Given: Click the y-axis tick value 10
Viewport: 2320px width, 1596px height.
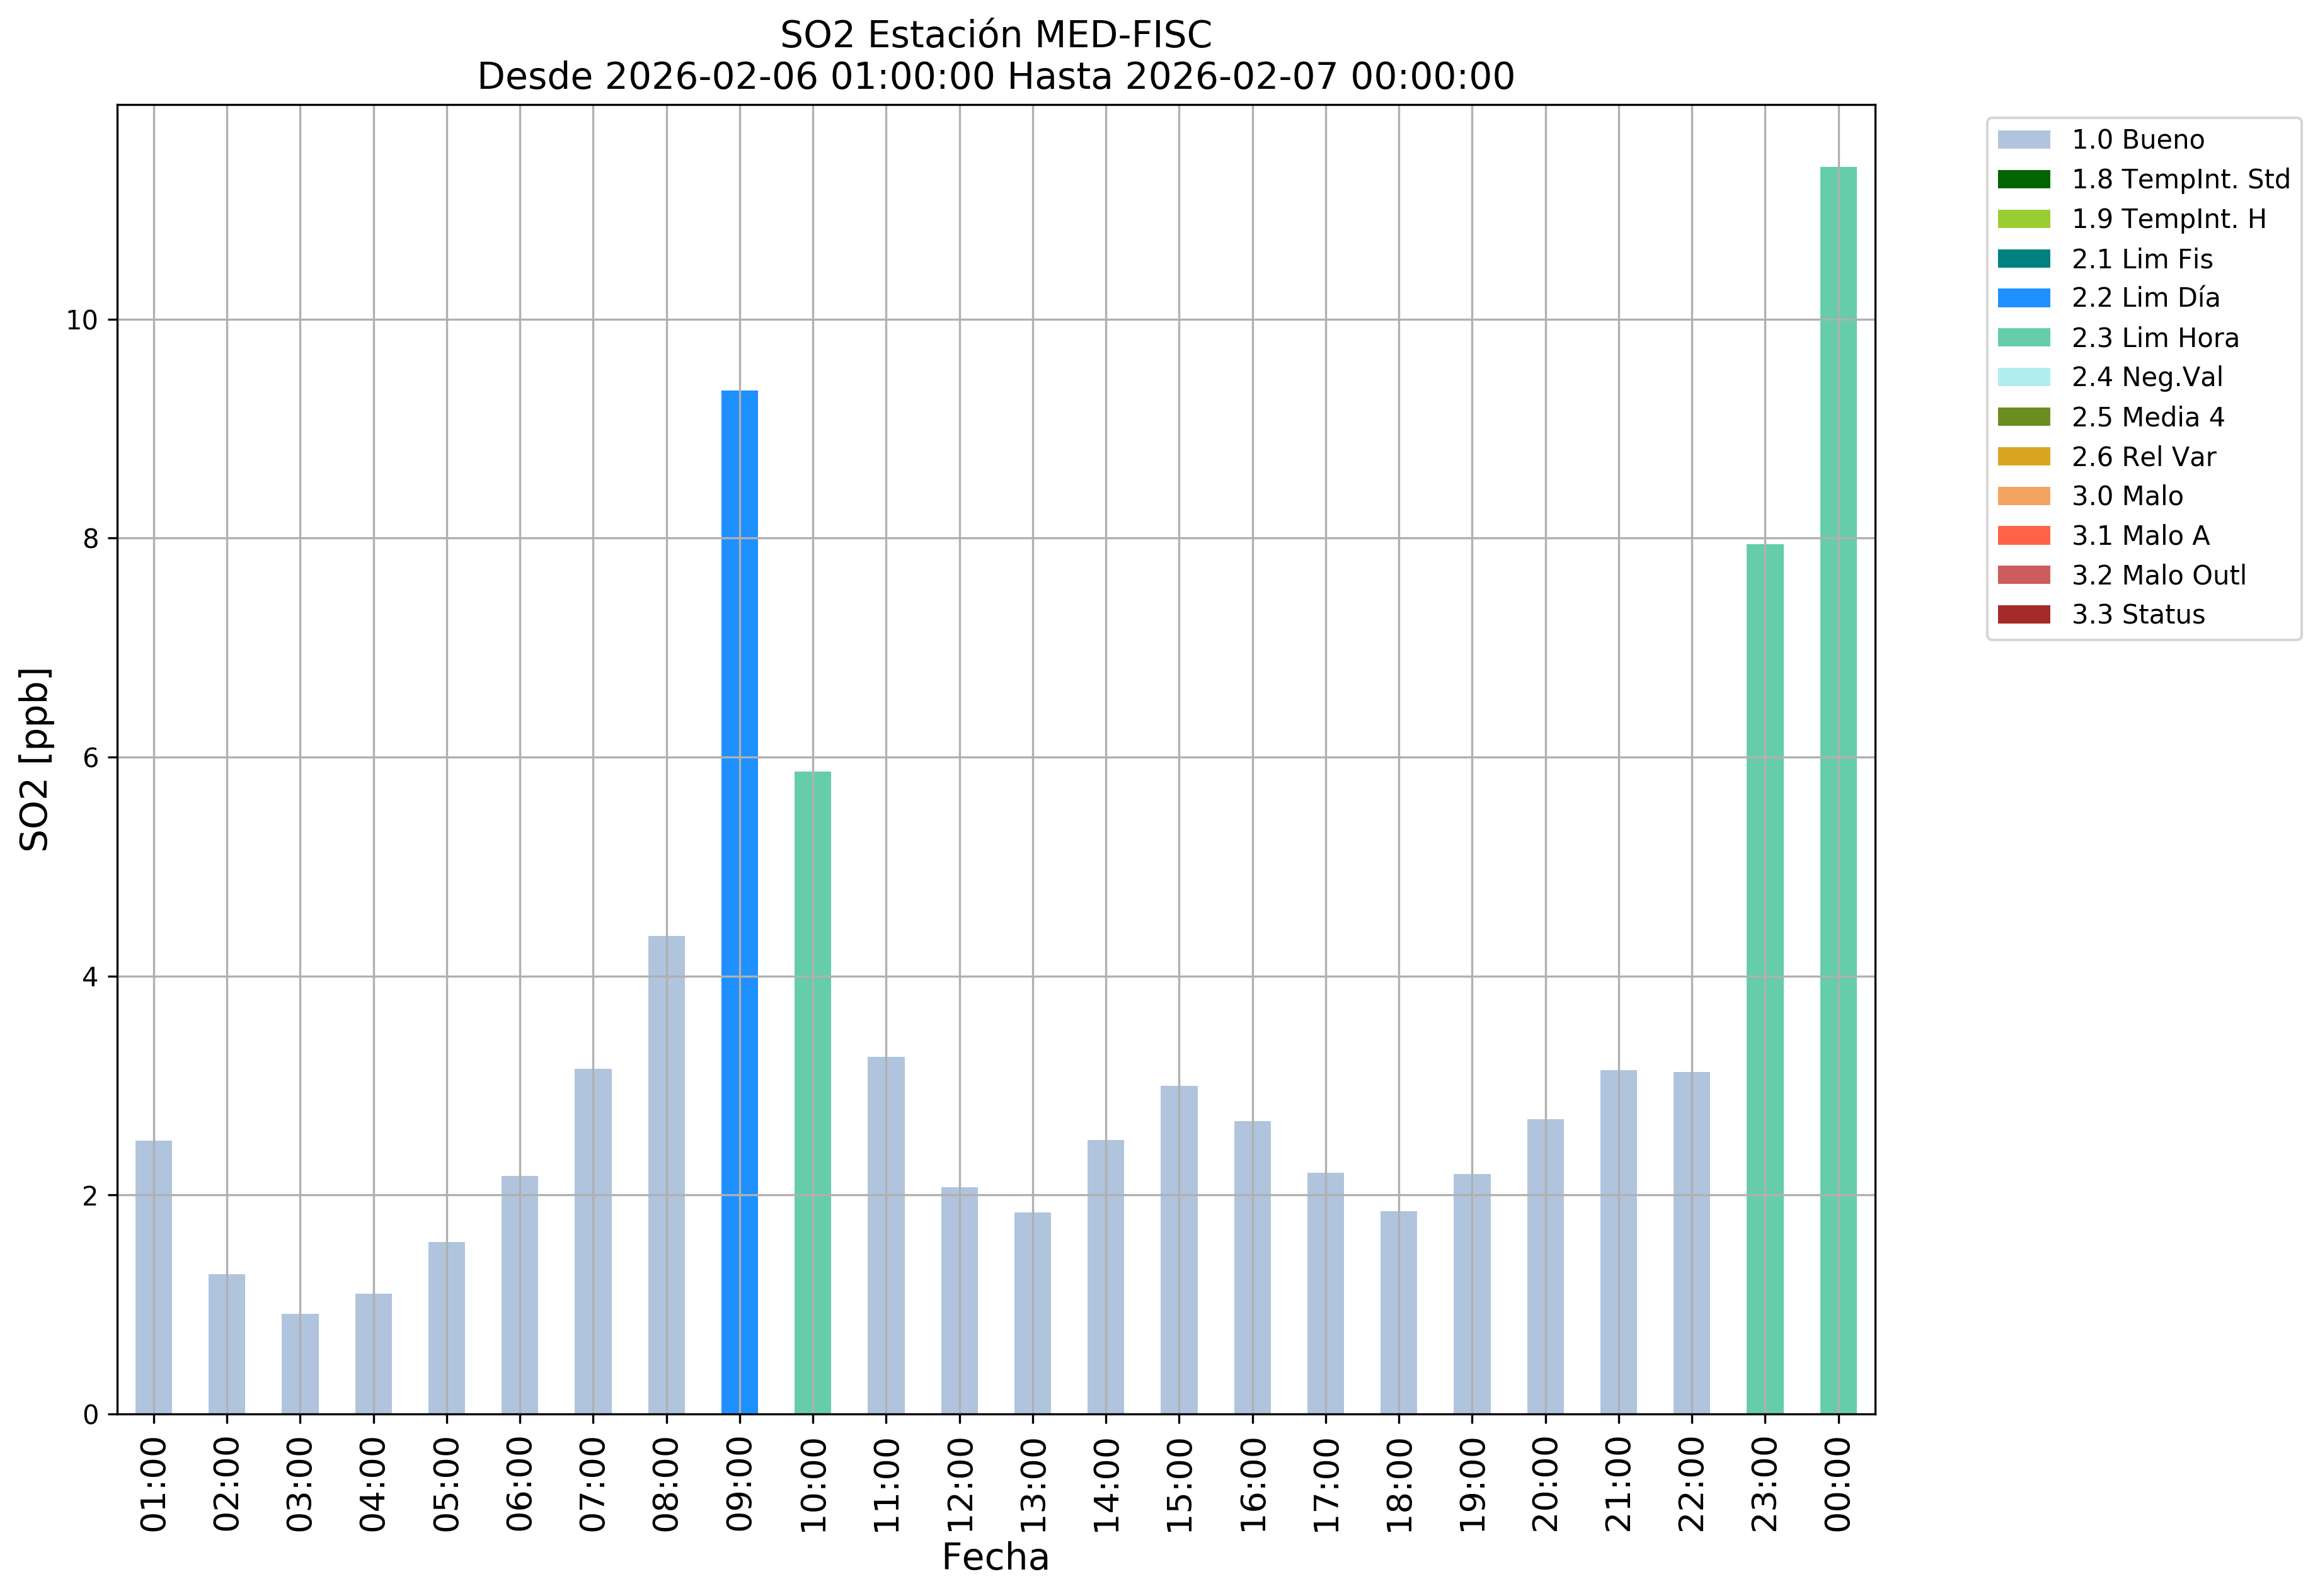Looking at the screenshot, I should pos(82,320).
